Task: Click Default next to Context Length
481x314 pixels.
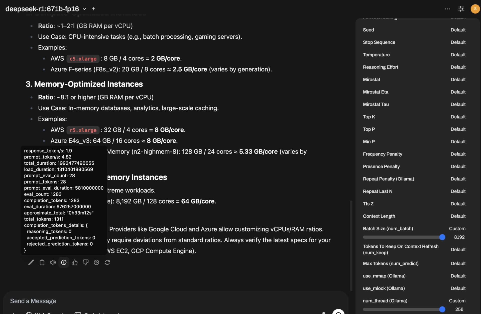Action: (x=458, y=216)
